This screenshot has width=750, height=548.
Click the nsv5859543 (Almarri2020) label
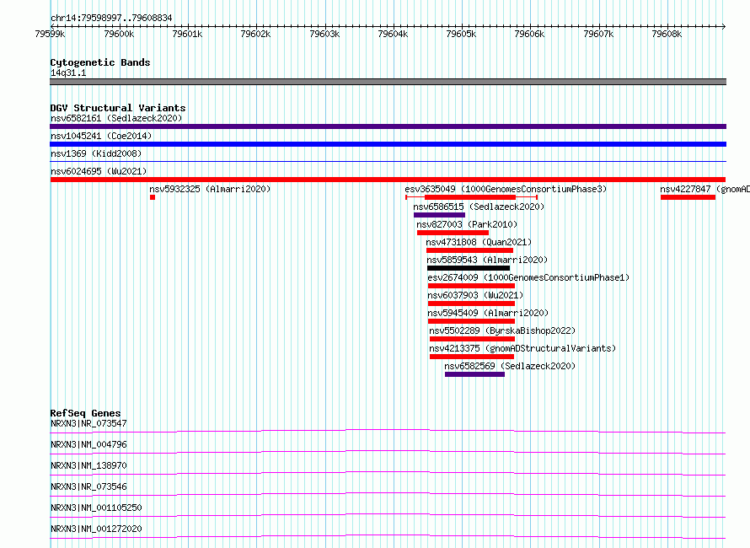coord(487,260)
